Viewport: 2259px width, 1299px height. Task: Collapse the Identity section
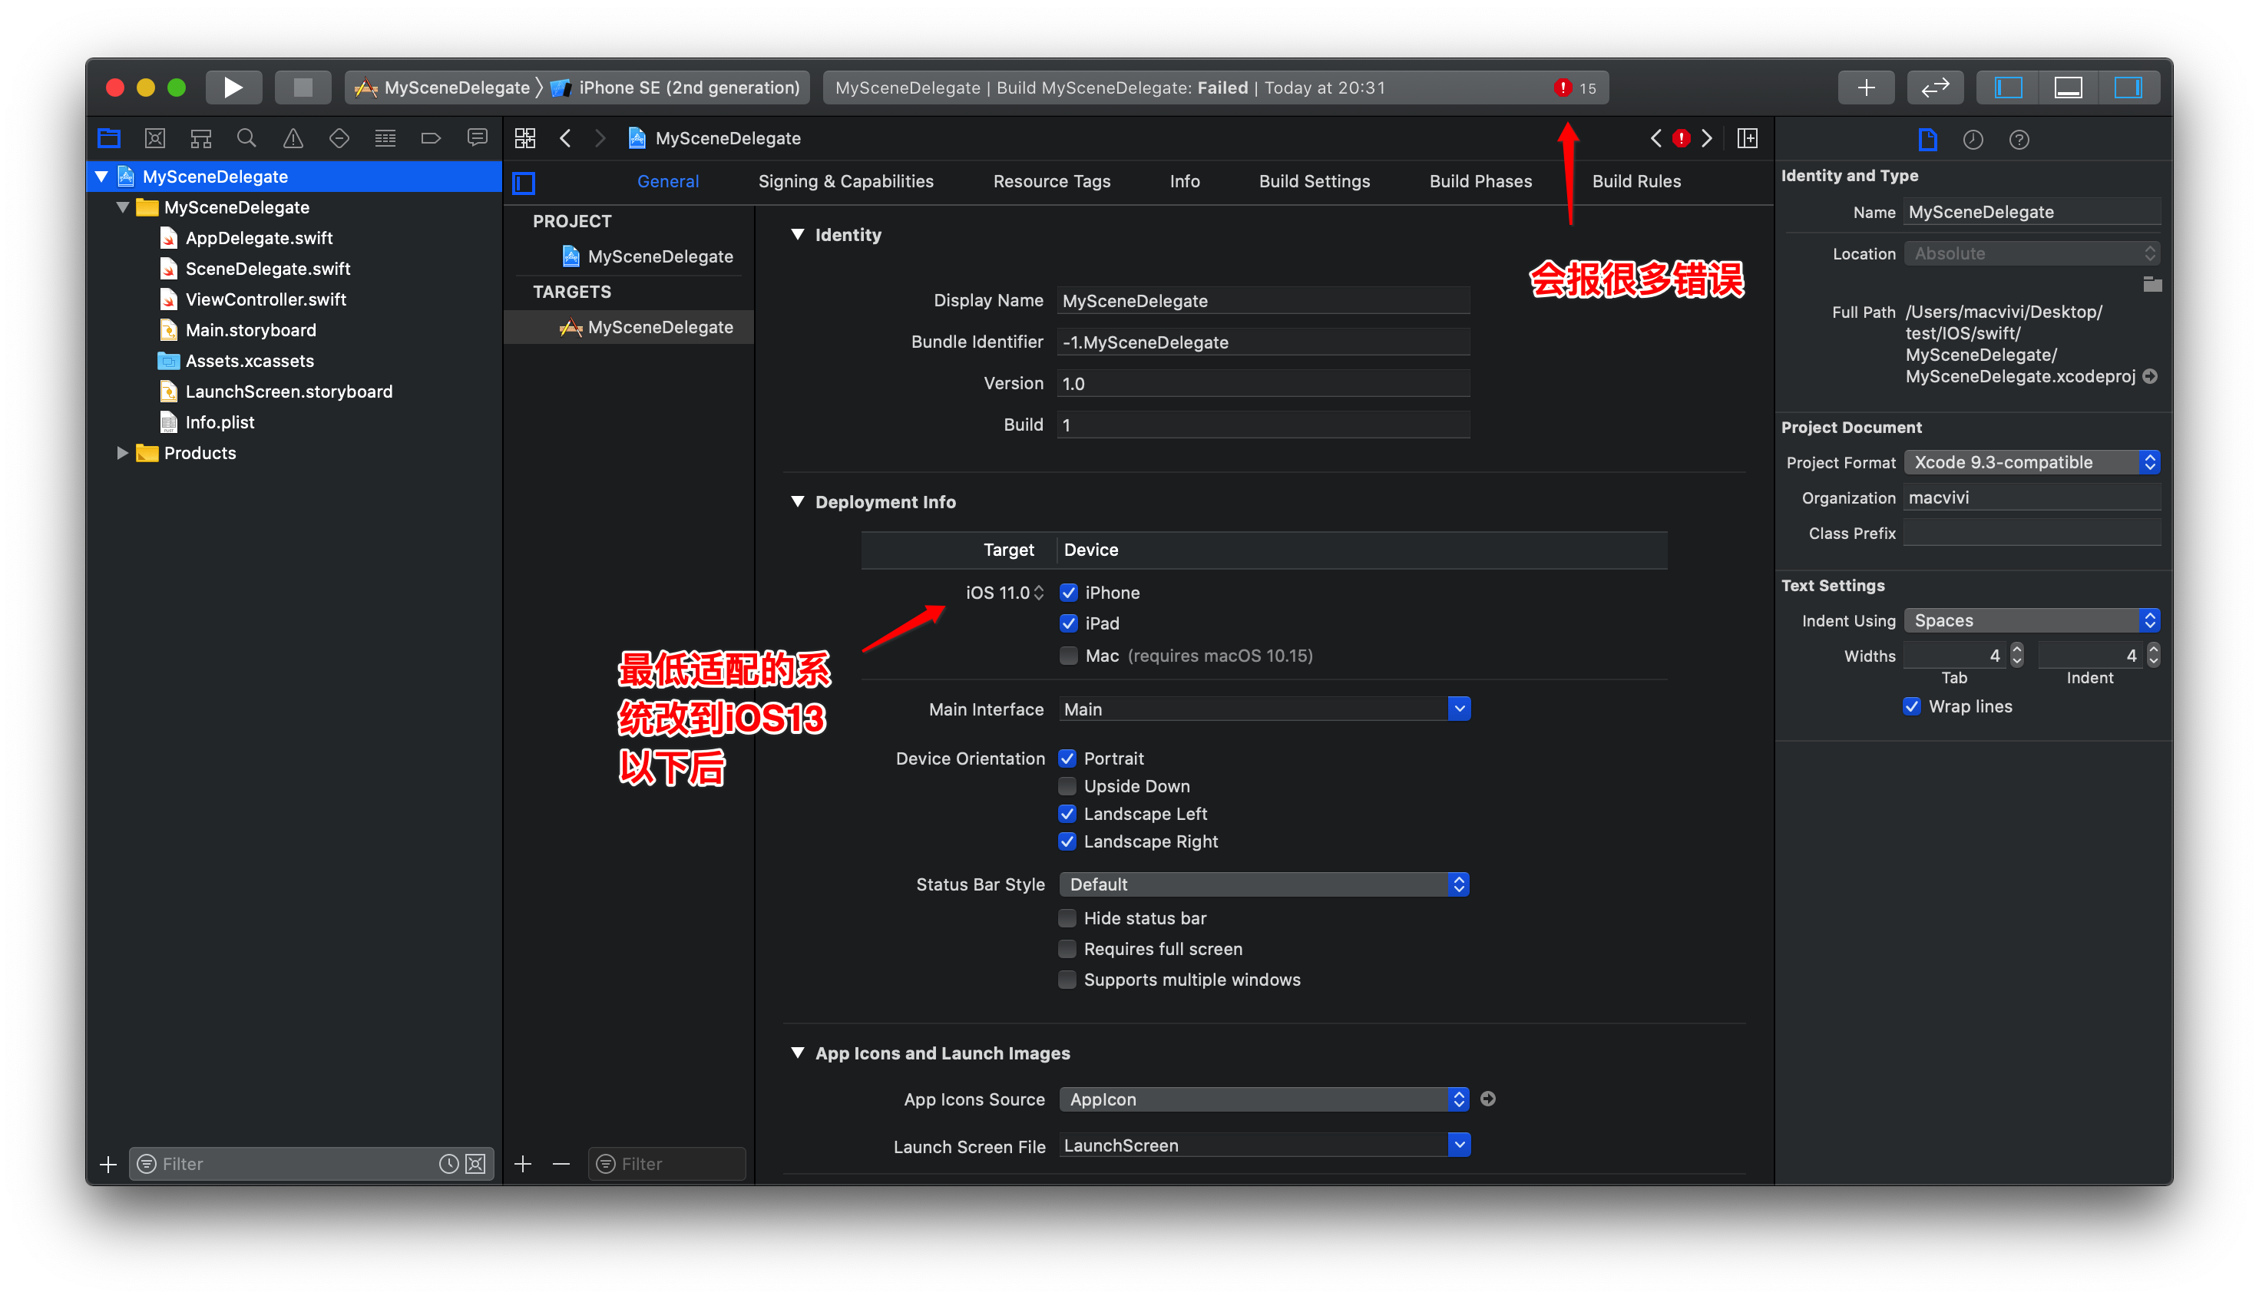[x=798, y=233]
